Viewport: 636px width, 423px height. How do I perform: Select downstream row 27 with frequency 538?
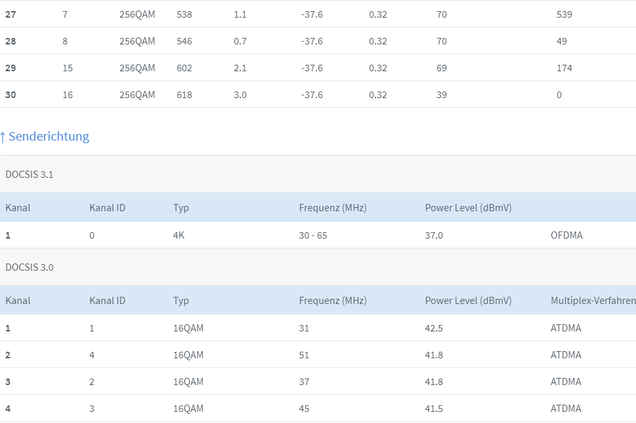pyautogui.click(x=318, y=14)
